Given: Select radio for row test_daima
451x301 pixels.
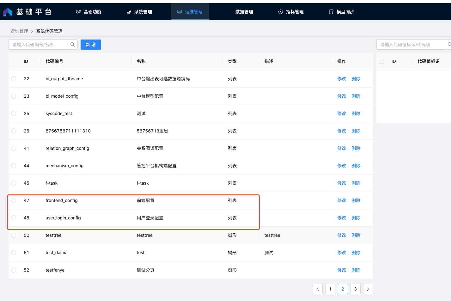Looking at the screenshot, I should tap(14, 253).
